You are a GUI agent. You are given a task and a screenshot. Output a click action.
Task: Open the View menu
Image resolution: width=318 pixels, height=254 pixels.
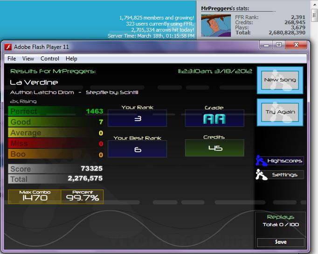tap(28, 59)
